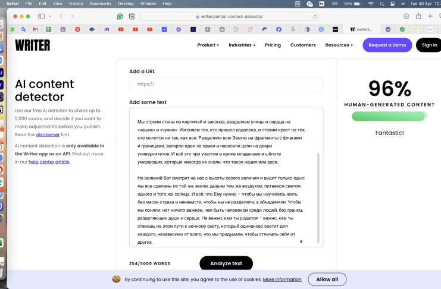
Task: Open the File menu
Action: [x=29, y=4]
